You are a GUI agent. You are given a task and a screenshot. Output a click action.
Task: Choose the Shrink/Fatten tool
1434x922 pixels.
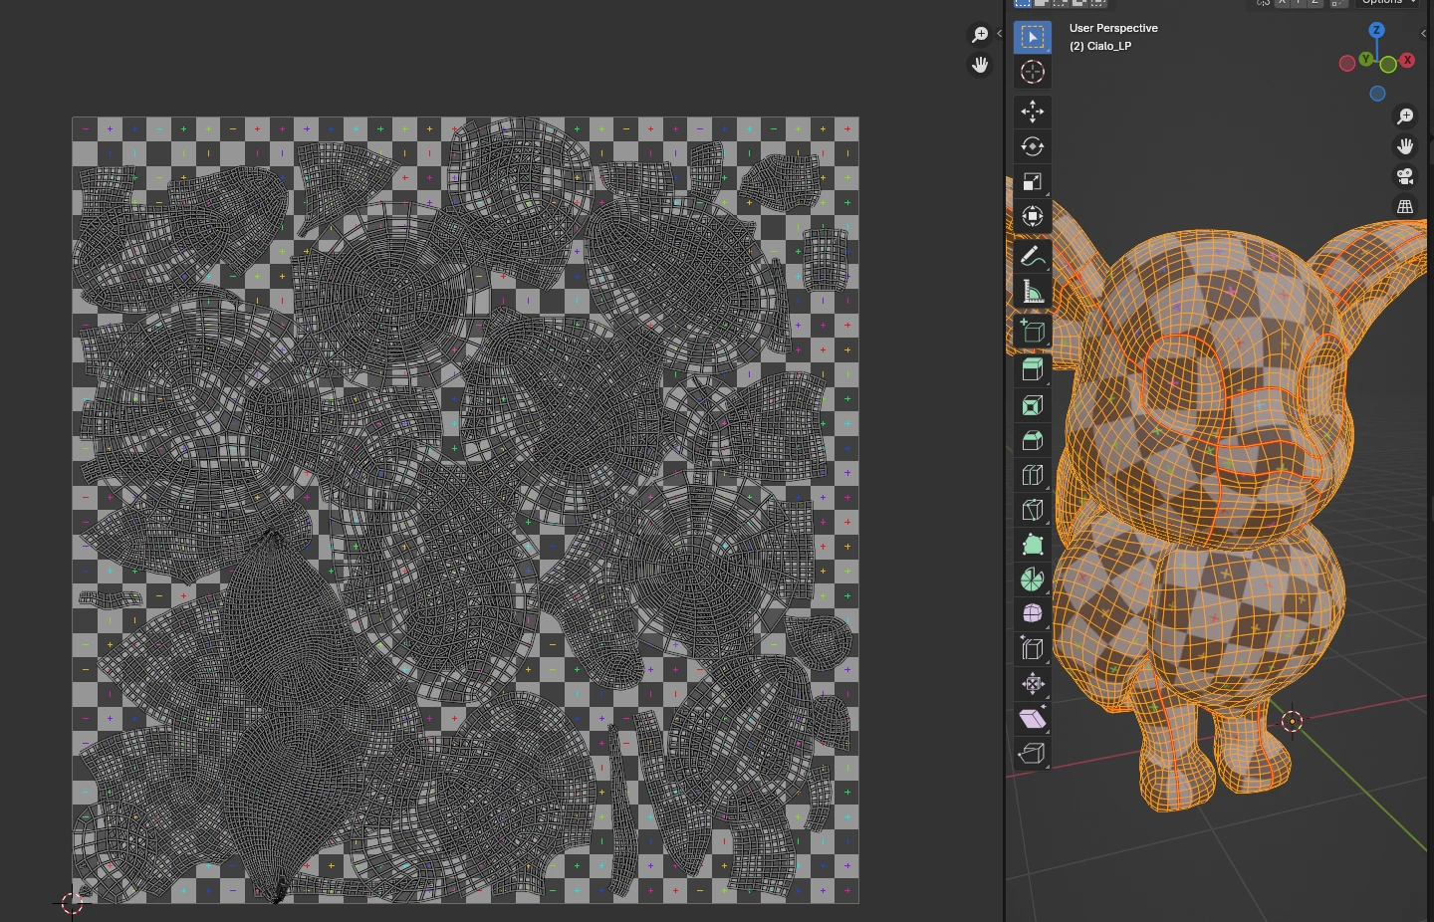1033,684
